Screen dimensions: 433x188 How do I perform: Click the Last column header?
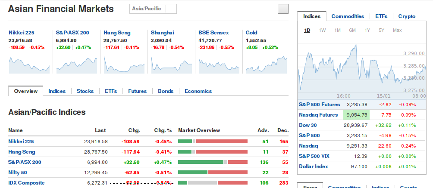[100, 130]
